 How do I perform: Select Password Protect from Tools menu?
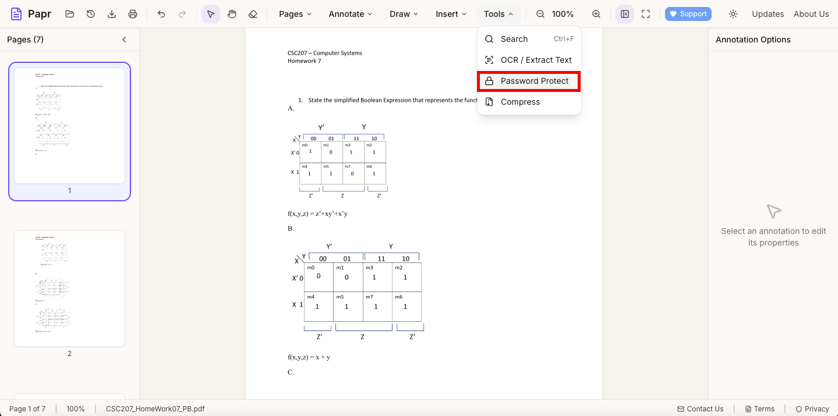click(528, 81)
